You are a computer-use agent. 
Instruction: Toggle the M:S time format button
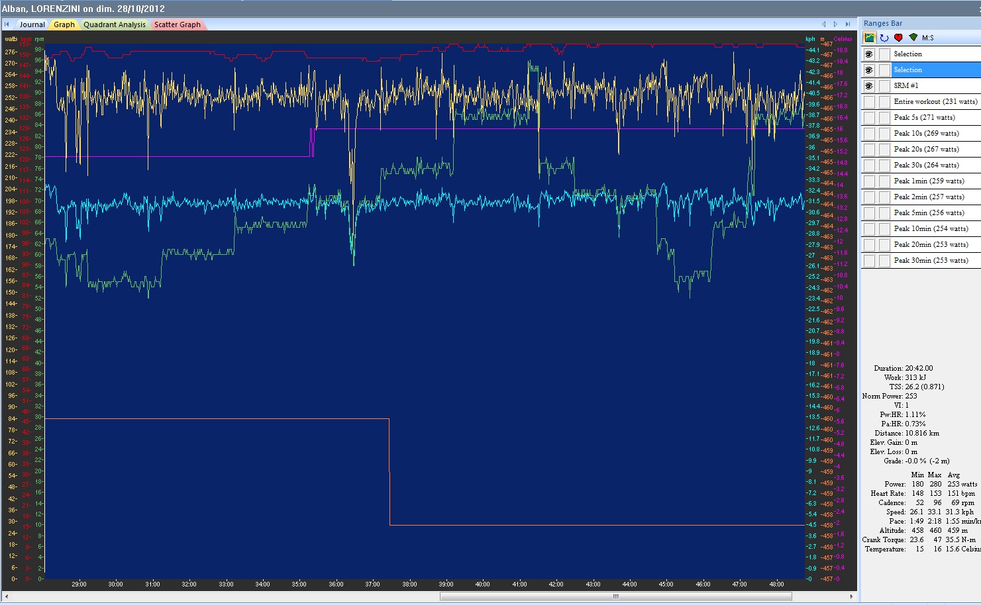point(927,38)
